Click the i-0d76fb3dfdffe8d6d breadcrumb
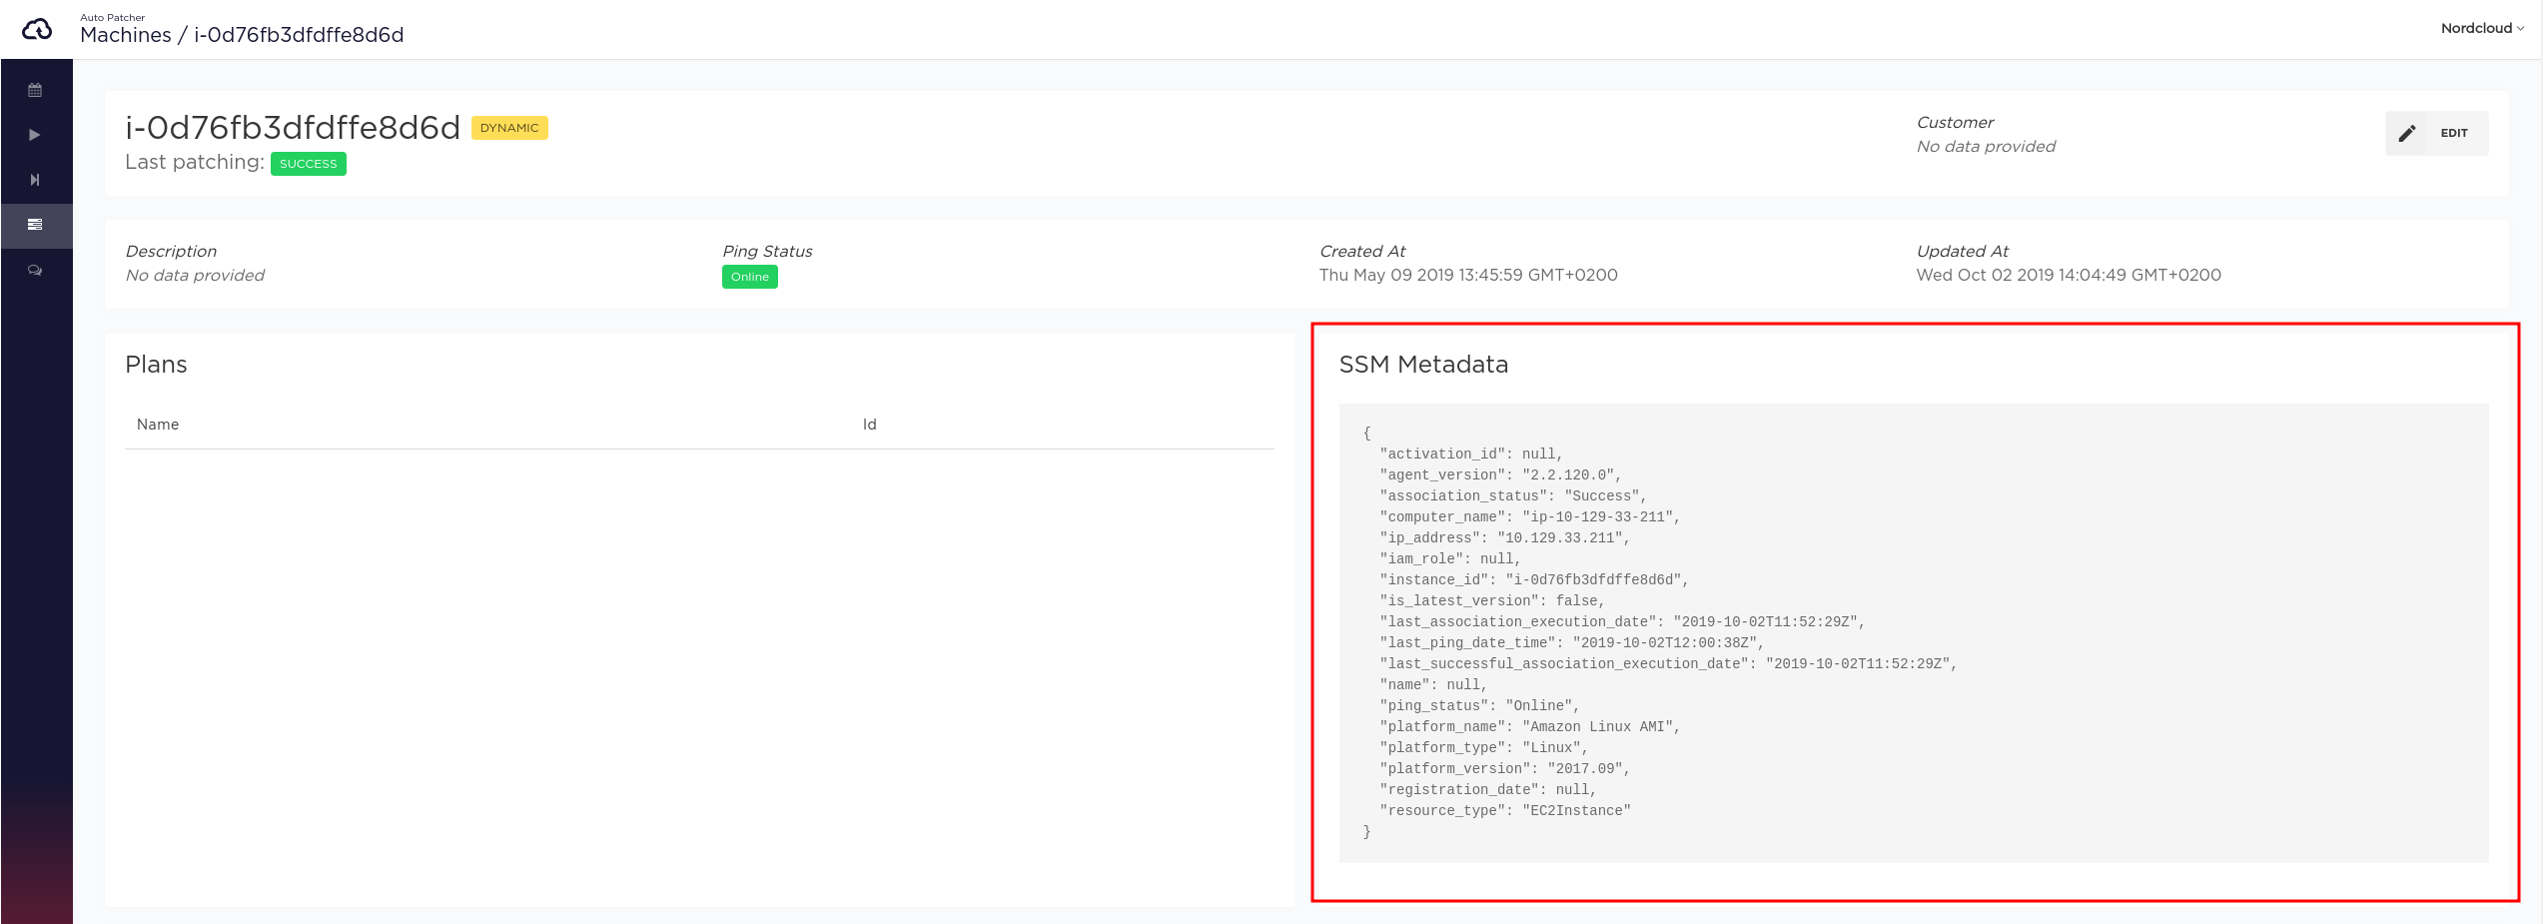This screenshot has height=924, width=2543. click(299, 35)
